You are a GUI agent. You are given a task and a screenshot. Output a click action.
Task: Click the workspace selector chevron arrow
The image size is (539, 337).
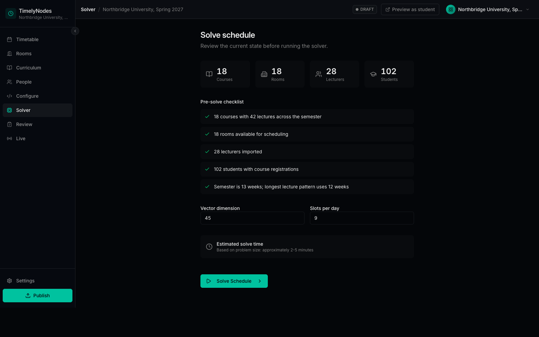point(528,9)
